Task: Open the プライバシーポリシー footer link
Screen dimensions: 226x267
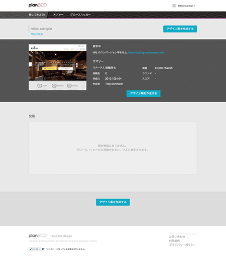Action: click(182, 245)
